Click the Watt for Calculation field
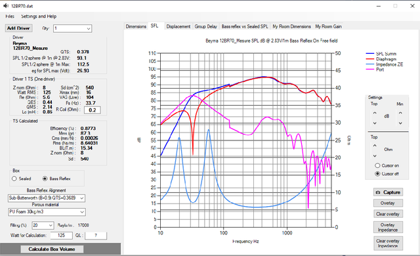The image size is (420, 256). point(61,236)
